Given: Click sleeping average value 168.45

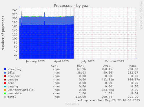Looking at the screenshot, I should point(107,69).
